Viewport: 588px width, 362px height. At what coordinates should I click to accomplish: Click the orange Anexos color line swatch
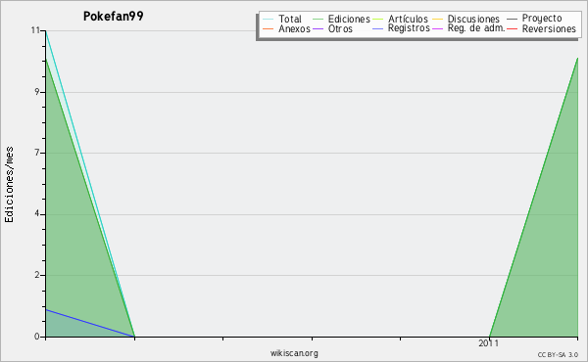pos(269,28)
